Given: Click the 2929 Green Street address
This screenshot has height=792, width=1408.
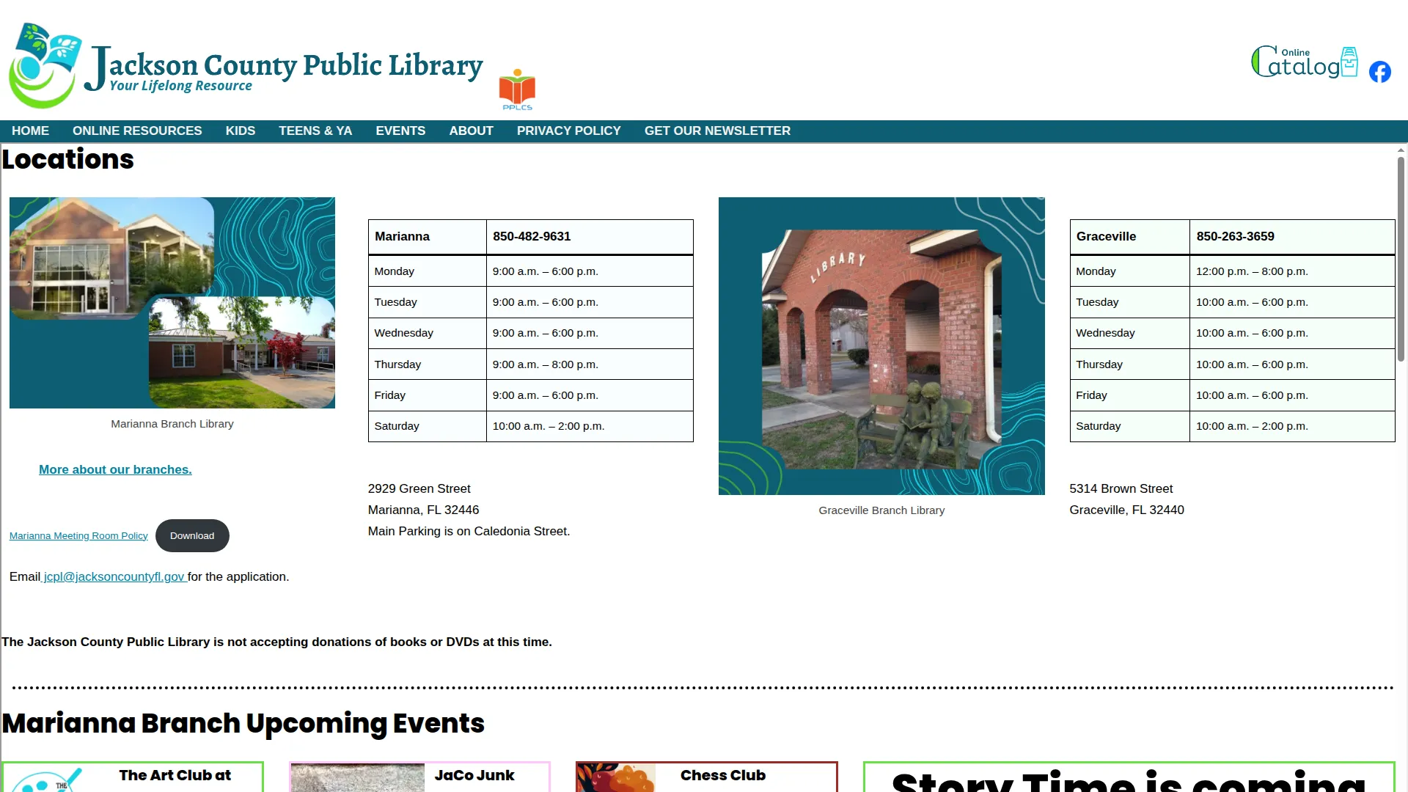Looking at the screenshot, I should click(x=419, y=488).
